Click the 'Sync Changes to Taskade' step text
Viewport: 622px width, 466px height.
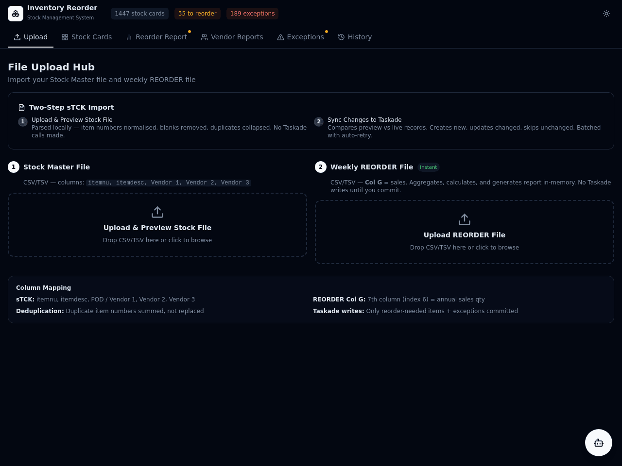(364, 120)
